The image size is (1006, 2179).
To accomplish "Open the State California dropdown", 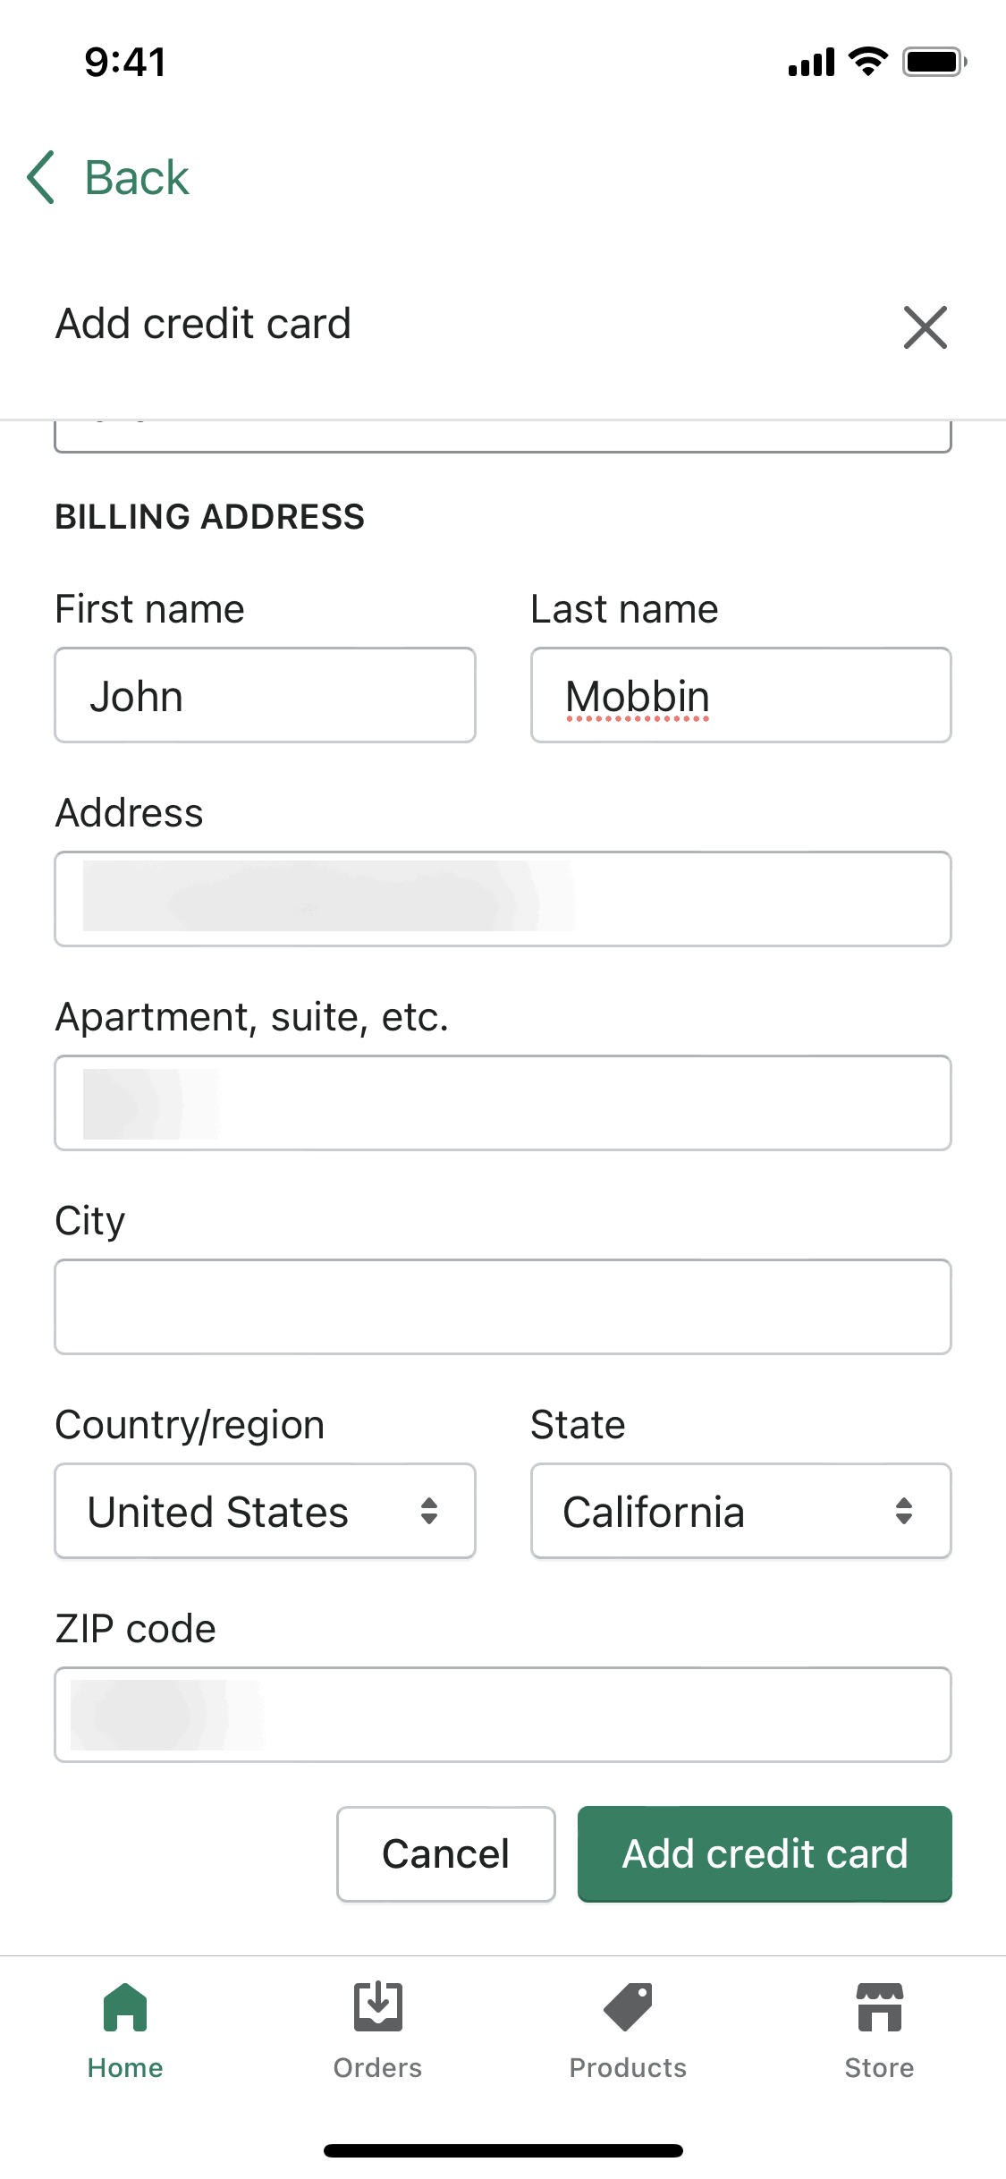I will click(740, 1512).
